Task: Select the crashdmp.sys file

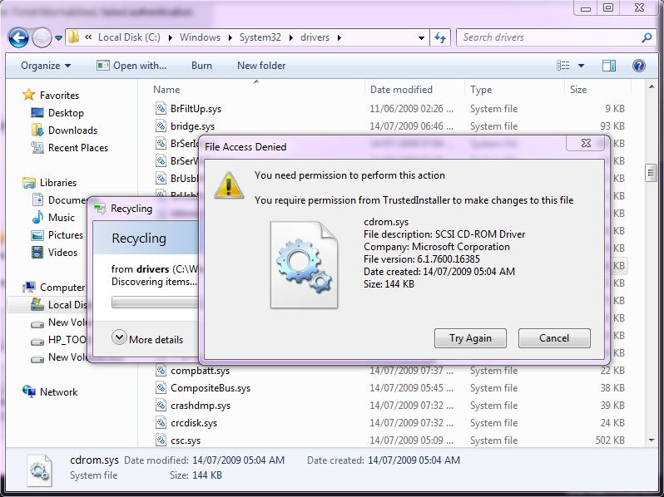Action: (x=201, y=406)
